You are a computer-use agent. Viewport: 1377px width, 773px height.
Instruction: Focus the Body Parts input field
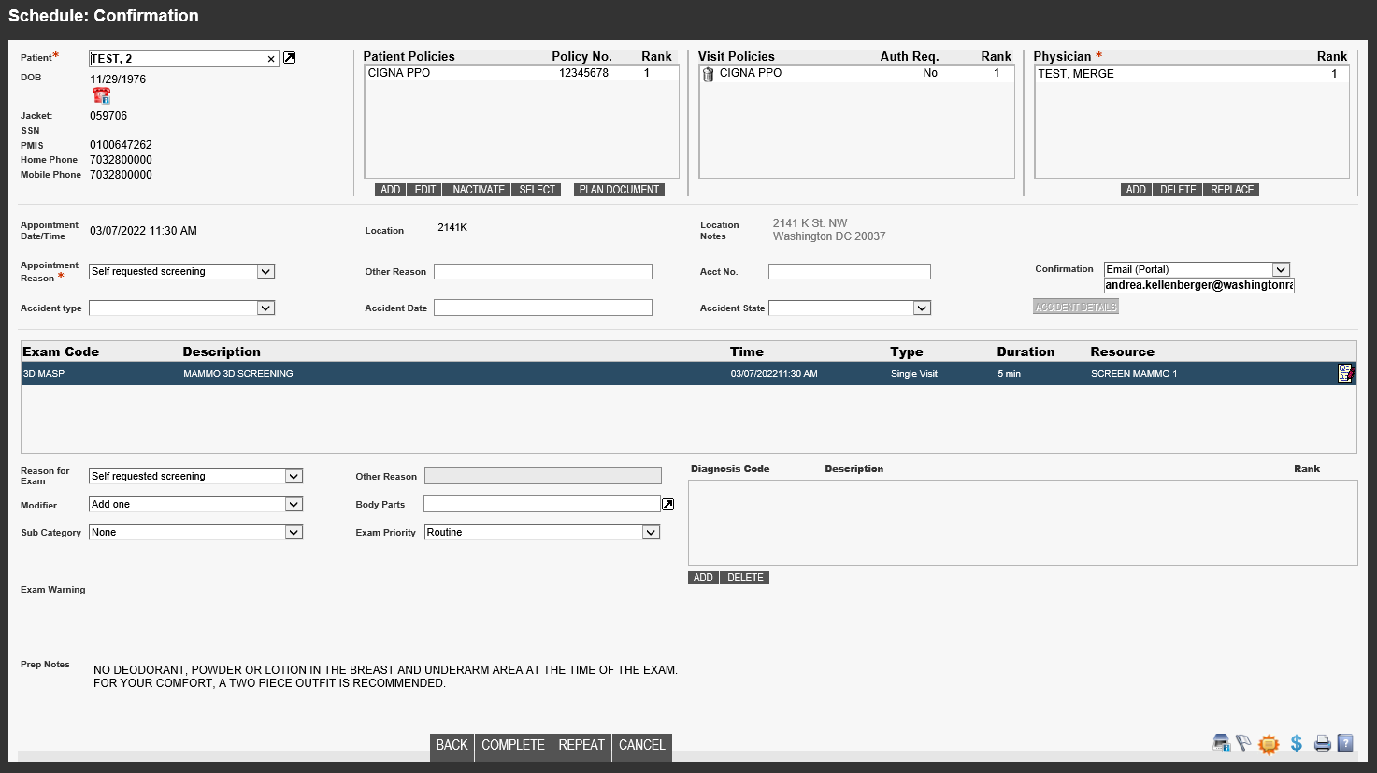coord(542,504)
